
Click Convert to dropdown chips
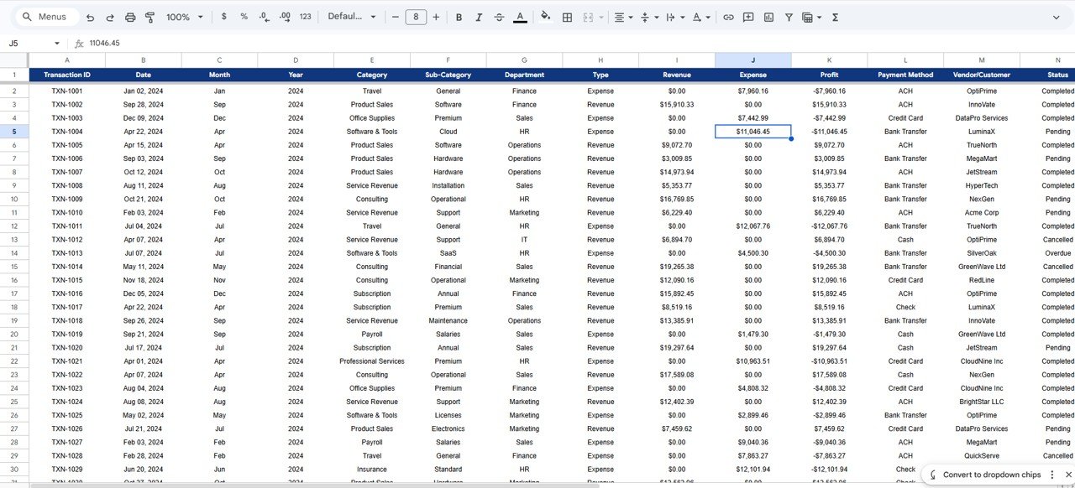(991, 474)
